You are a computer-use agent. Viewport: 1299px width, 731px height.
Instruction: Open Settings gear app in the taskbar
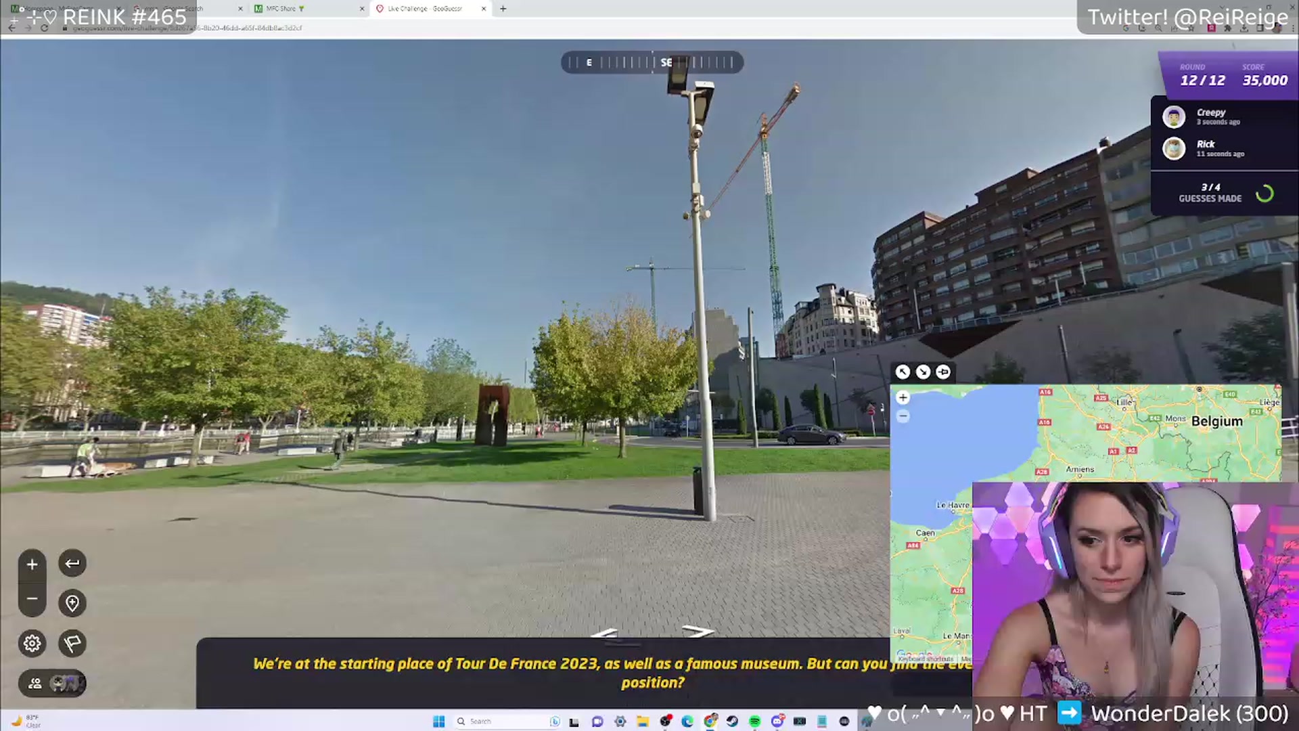click(620, 722)
